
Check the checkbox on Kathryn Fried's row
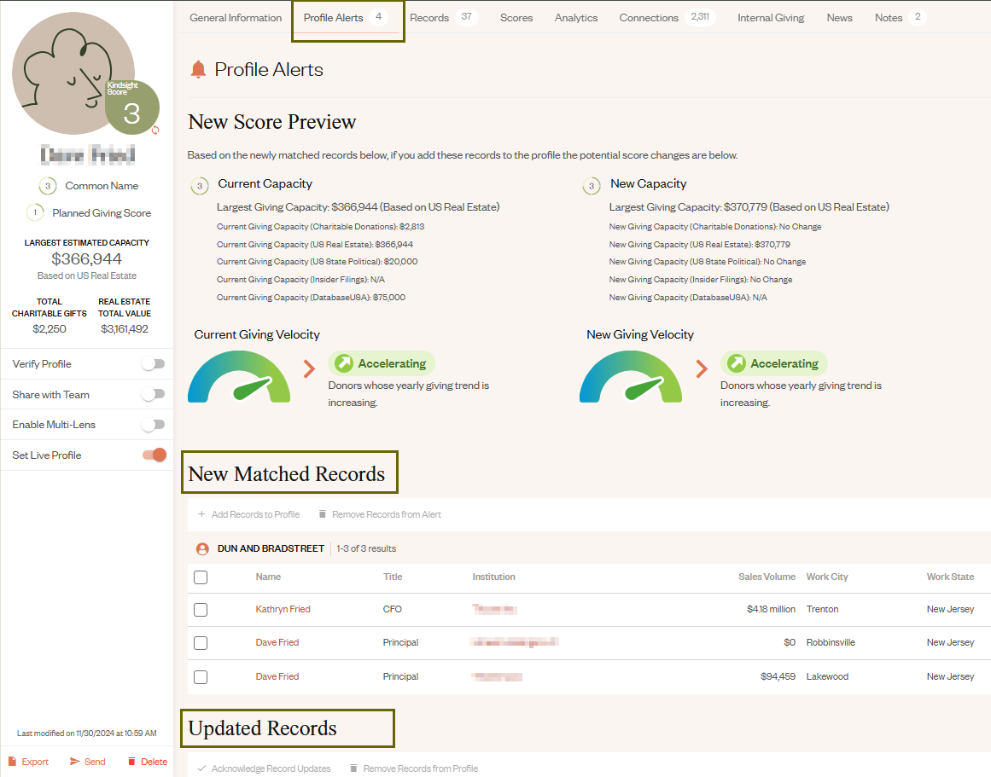[x=200, y=609]
